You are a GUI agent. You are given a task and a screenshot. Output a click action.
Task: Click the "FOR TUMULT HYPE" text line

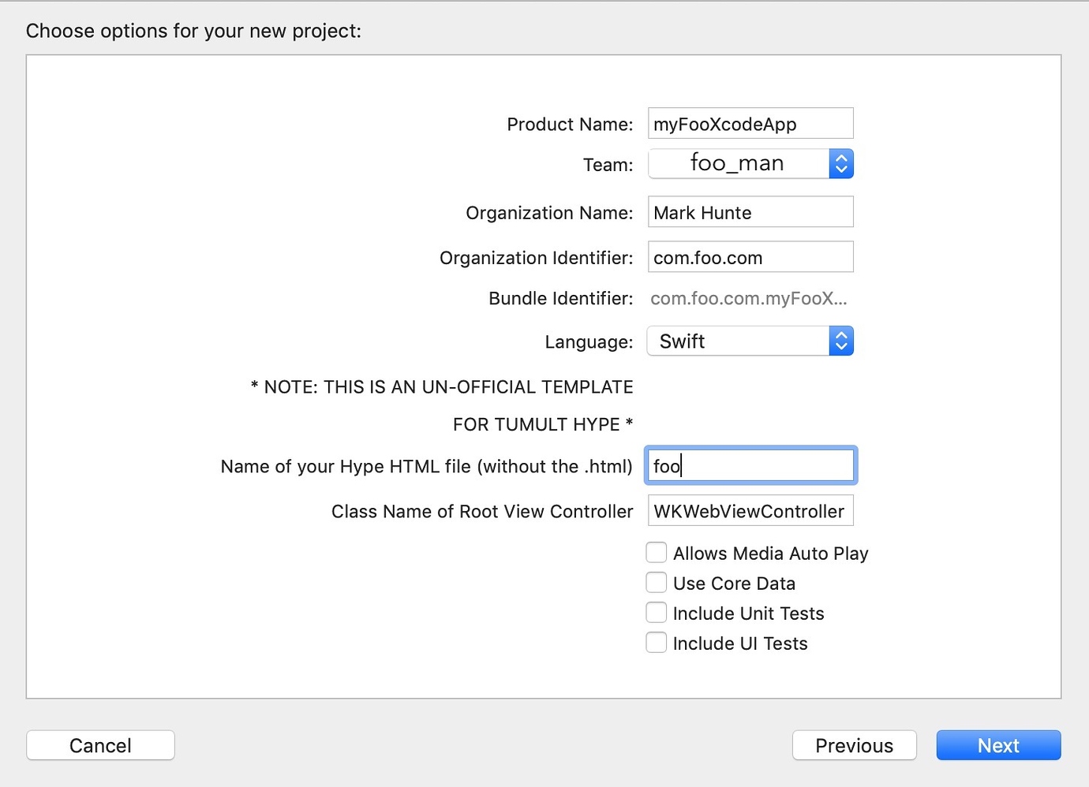coord(543,424)
